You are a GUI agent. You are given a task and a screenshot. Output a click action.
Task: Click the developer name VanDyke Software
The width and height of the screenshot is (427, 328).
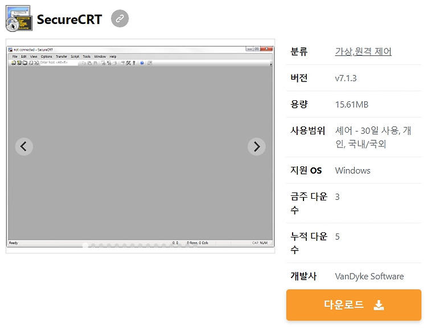pyautogui.click(x=369, y=276)
